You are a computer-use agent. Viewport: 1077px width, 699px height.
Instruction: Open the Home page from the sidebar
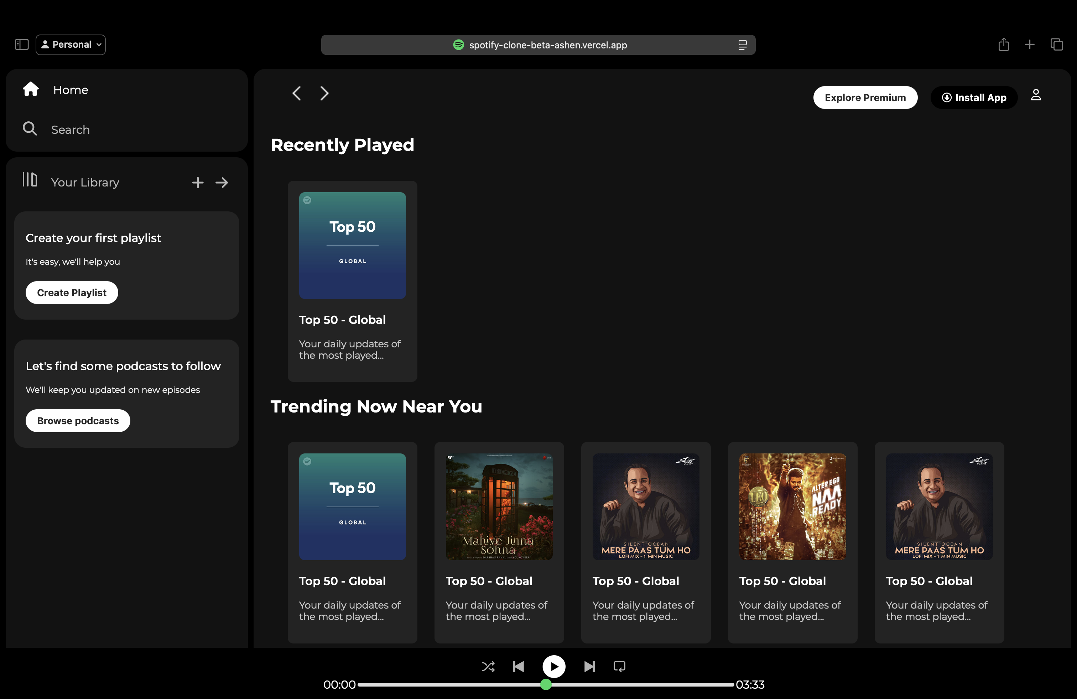[70, 90]
